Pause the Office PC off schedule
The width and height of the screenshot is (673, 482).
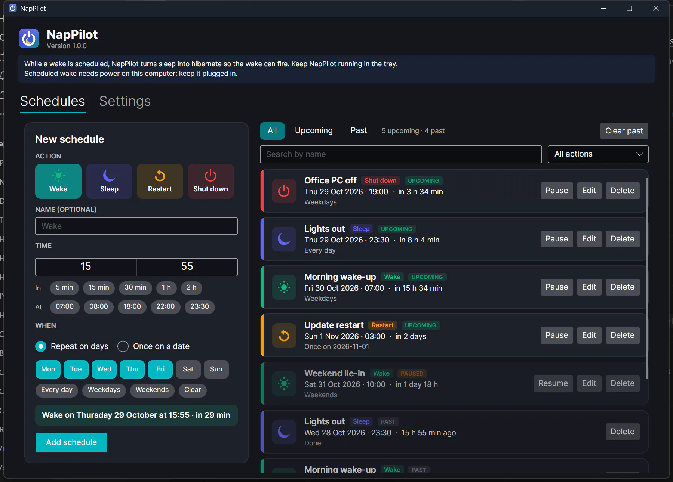click(557, 191)
